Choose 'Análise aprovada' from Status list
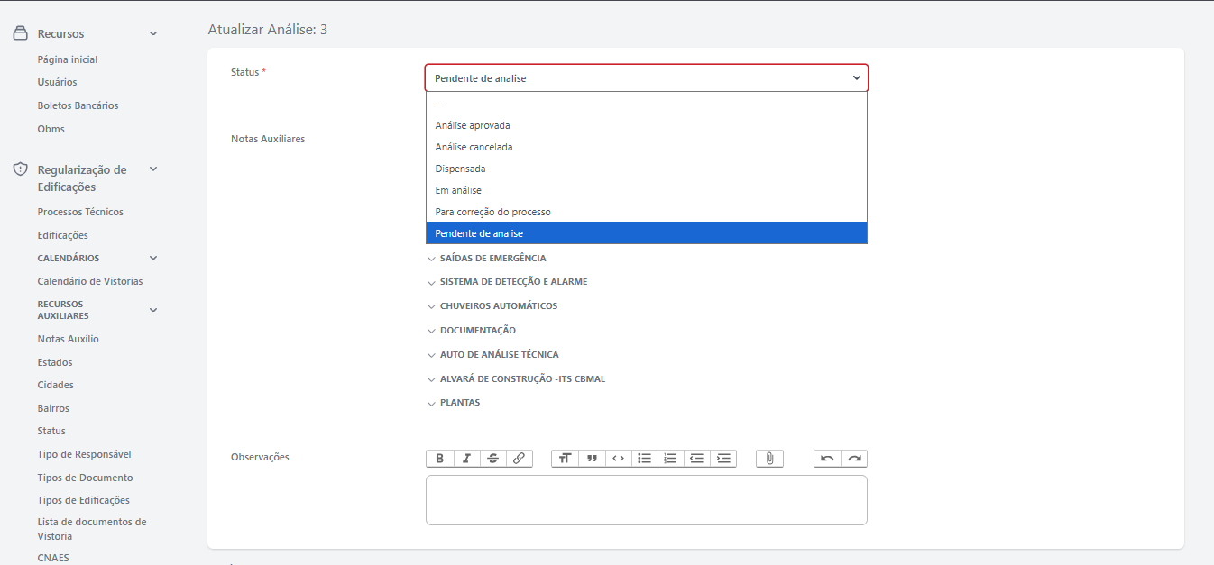This screenshot has width=1214, height=565. coord(473,125)
